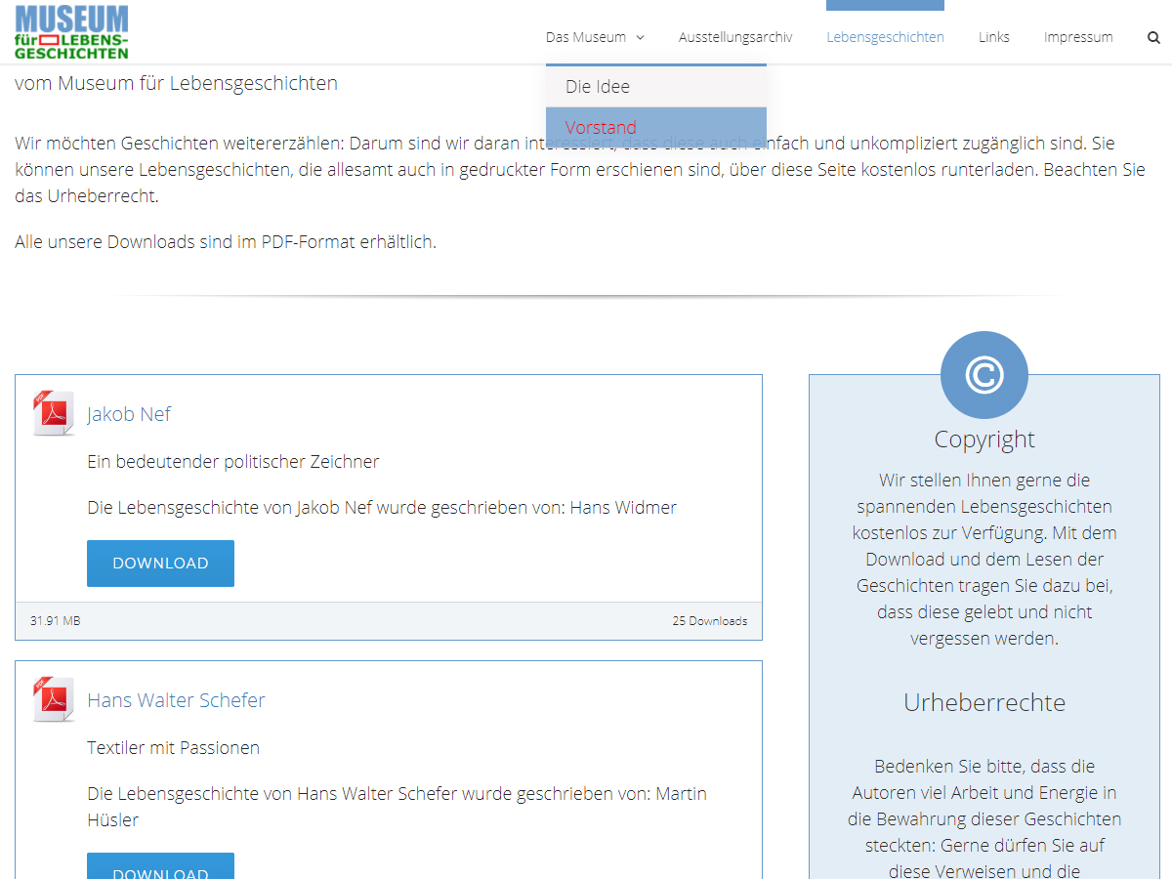
Task: Choose Die Idee from the submenu
Action: [x=656, y=86]
